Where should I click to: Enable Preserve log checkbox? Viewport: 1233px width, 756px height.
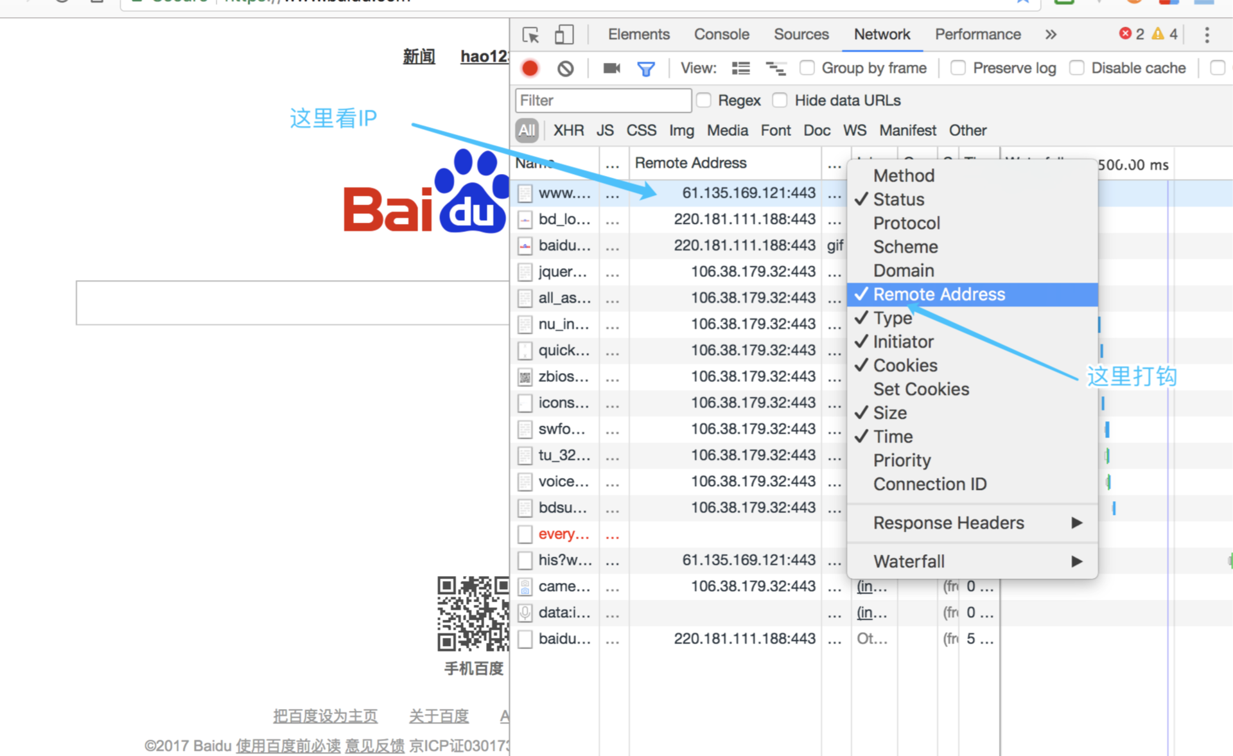(x=958, y=68)
